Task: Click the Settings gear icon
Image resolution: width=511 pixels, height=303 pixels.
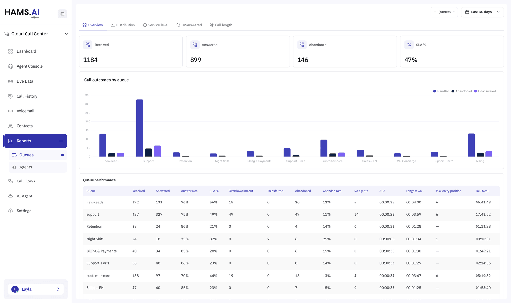Action: [x=11, y=211]
